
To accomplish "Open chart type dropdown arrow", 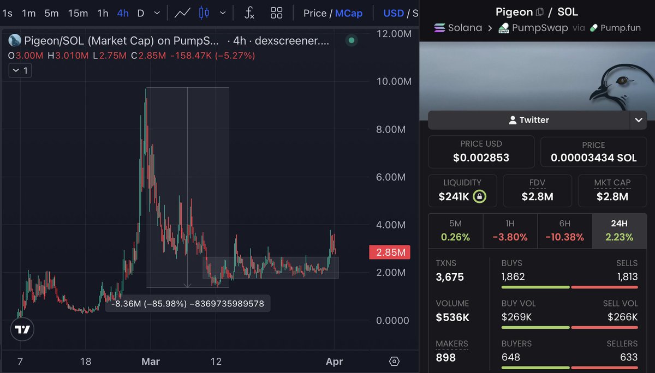I will click(x=222, y=13).
